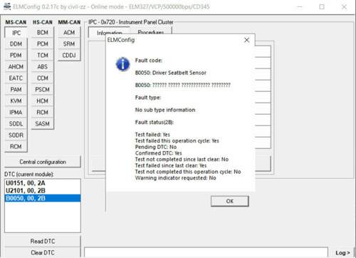Open the BCM module
Image resolution: width=356 pixels, height=258 pixels.
(x=43, y=33)
